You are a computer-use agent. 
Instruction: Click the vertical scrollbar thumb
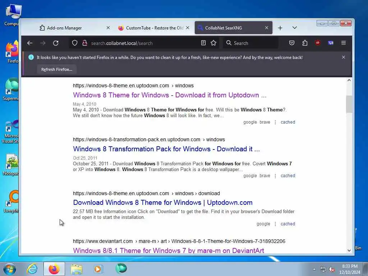pos(349,104)
